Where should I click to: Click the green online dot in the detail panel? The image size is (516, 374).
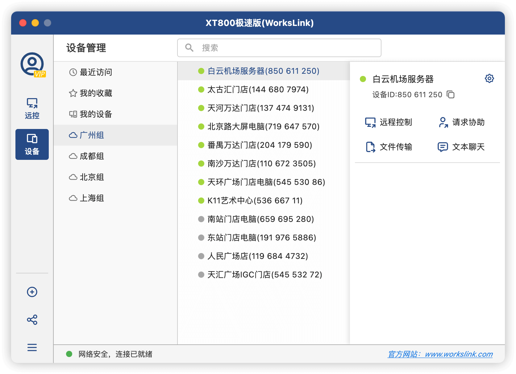pos(363,79)
